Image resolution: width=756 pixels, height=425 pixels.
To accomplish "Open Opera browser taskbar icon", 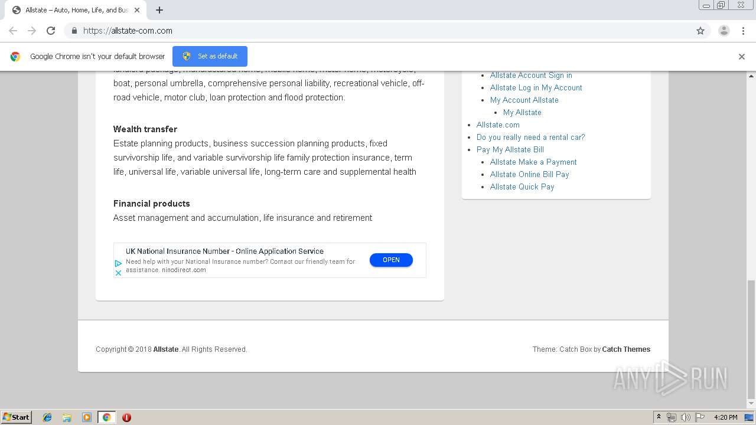I will (126, 417).
